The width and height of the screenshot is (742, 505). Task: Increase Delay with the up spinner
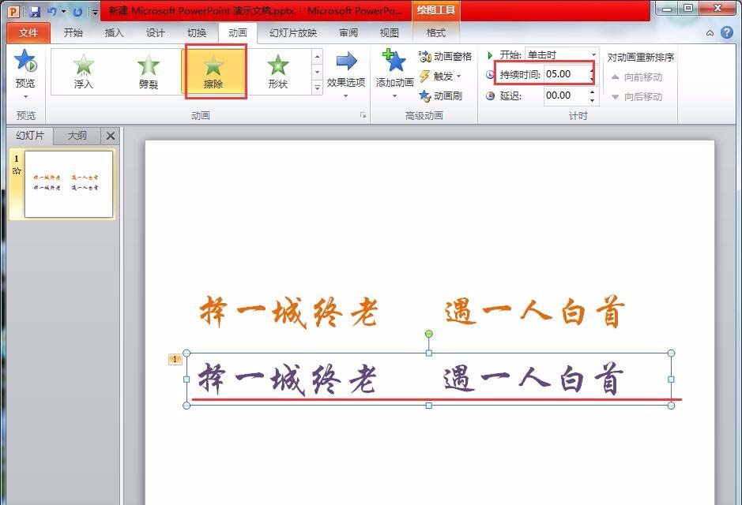(x=593, y=92)
